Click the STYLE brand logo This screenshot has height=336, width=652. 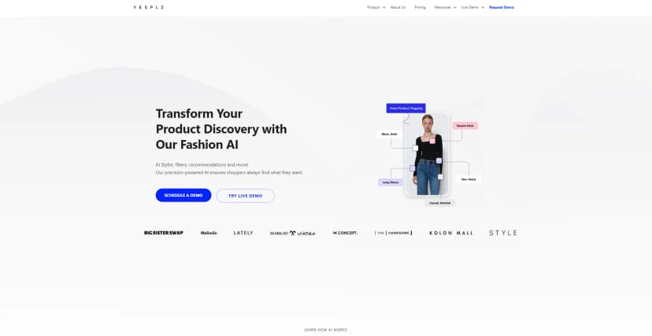502,233
